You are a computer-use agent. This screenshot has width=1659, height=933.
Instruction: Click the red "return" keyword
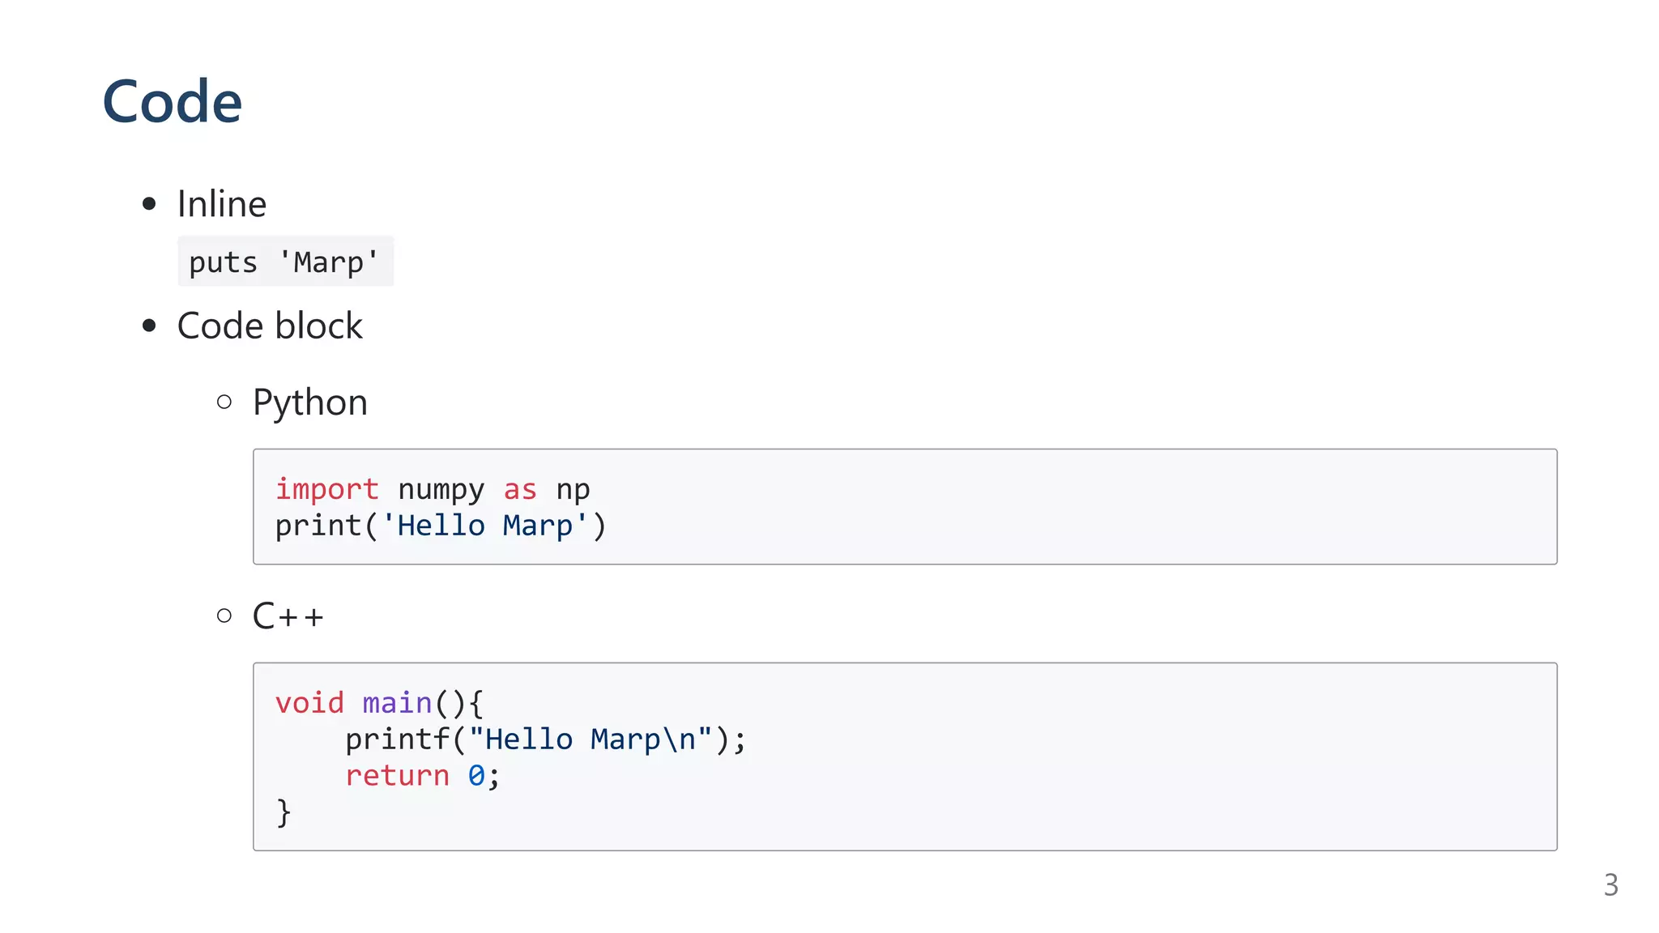click(x=397, y=776)
